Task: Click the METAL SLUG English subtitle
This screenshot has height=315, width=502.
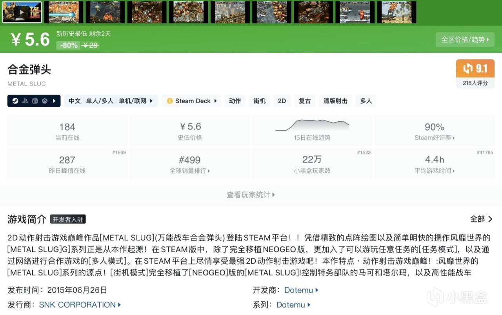Action: click(x=27, y=84)
